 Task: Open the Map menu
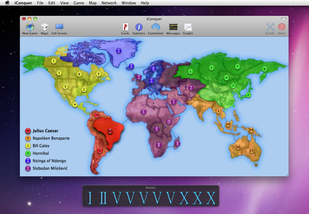(93, 3)
